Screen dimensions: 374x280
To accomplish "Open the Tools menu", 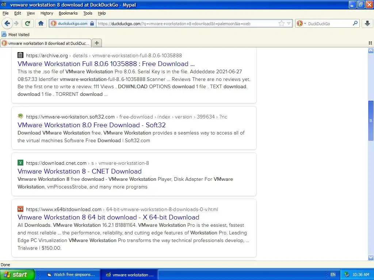I will (x=88, y=13).
